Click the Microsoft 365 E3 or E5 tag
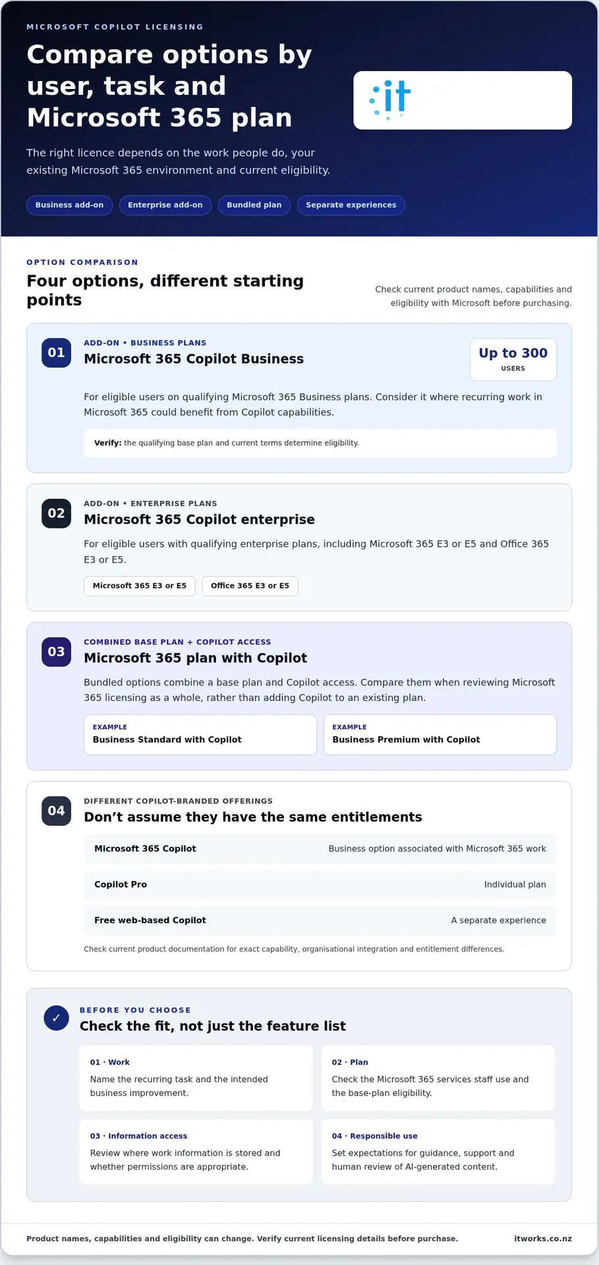The height and width of the screenshot is (1265, 599). point(139,586)
